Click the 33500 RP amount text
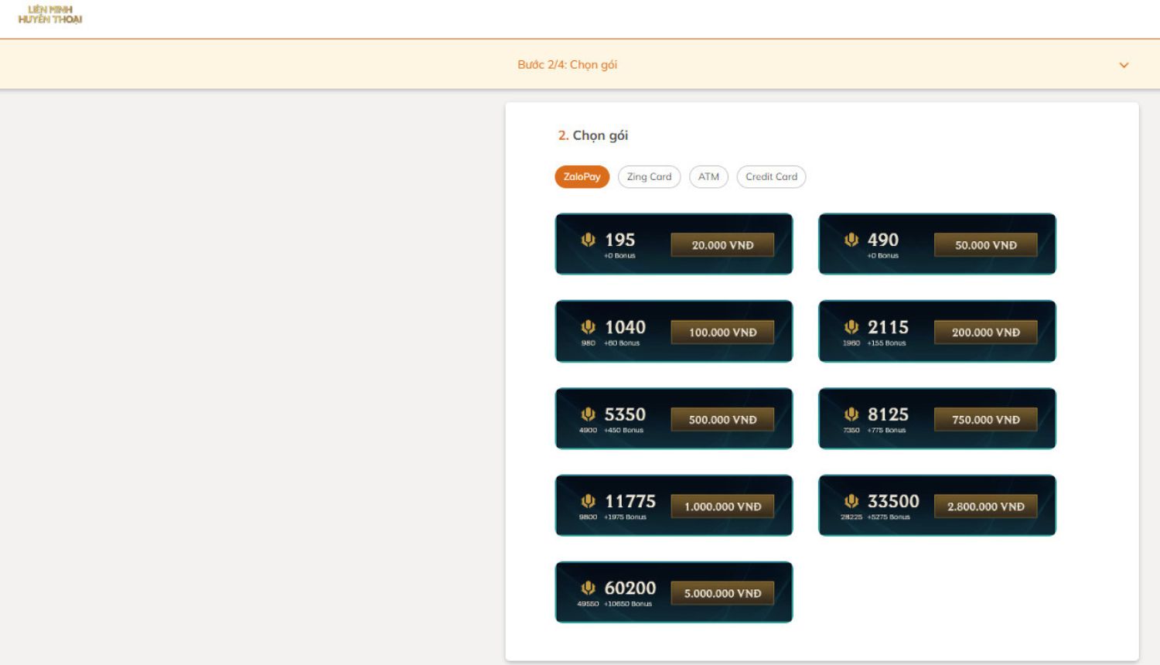 pyautogui.click(x=893, y=501)
